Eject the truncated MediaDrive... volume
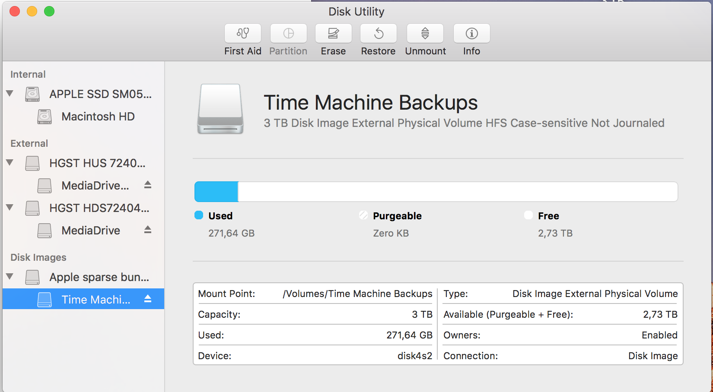Viewport: 713px width, 392px height. click(148, 185)
